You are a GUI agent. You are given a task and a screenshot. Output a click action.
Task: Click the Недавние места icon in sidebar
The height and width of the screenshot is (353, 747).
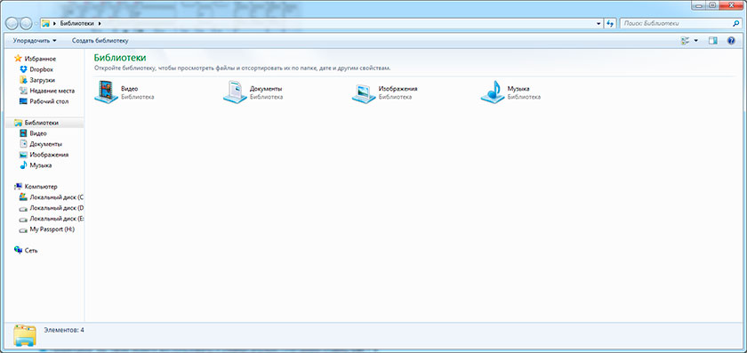coord(23,91)
